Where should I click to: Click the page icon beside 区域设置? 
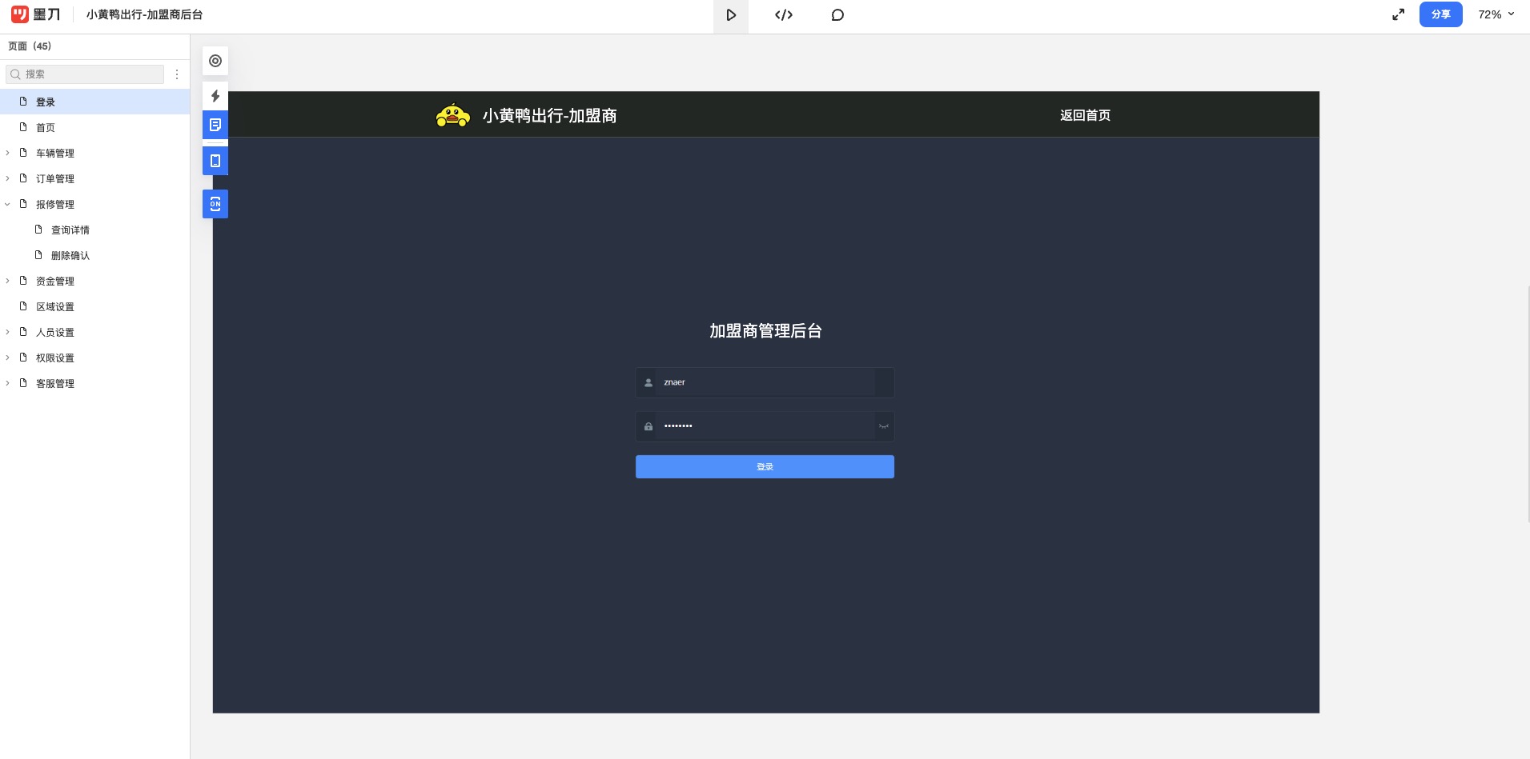click(23, 306)
